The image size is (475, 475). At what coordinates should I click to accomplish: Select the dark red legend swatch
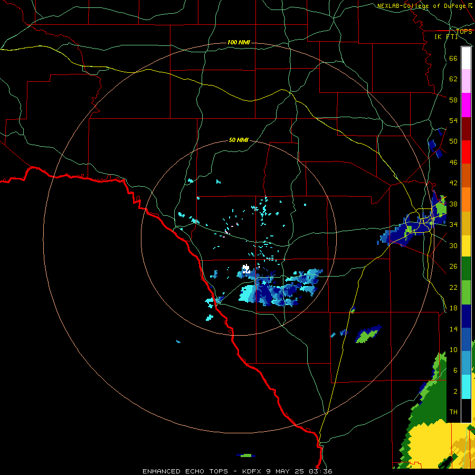[x=466, y=128]
